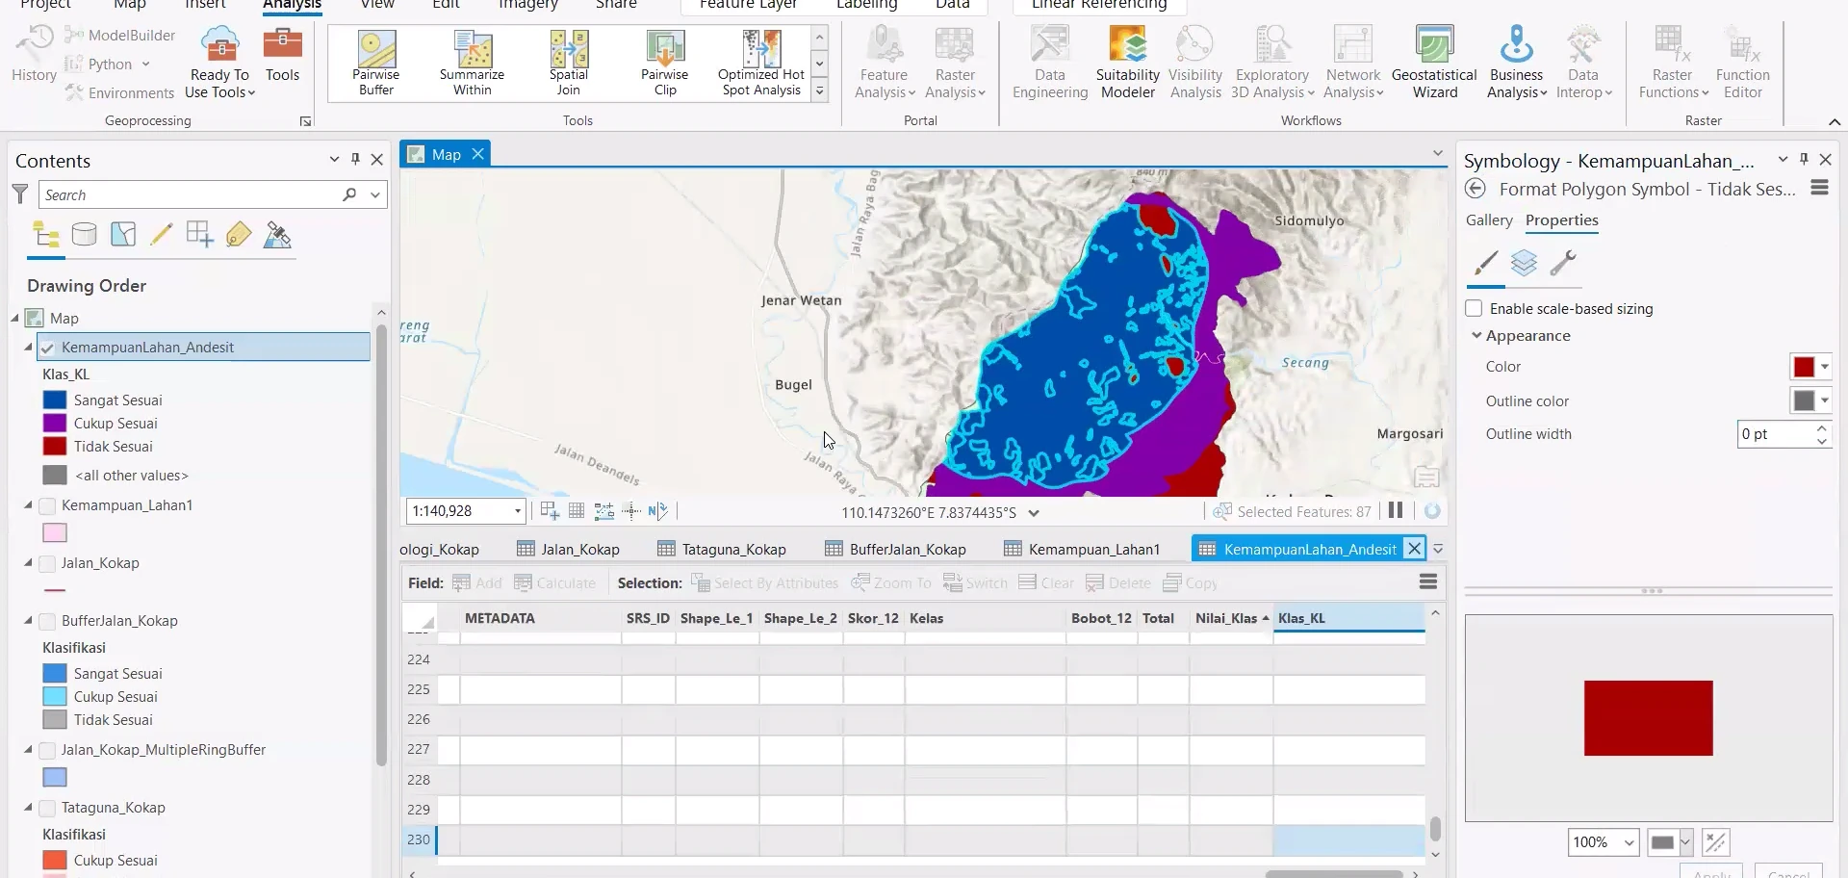Open the Suitability Modeler workflow
1848x878 pixels.
(x=1127, y=63)
